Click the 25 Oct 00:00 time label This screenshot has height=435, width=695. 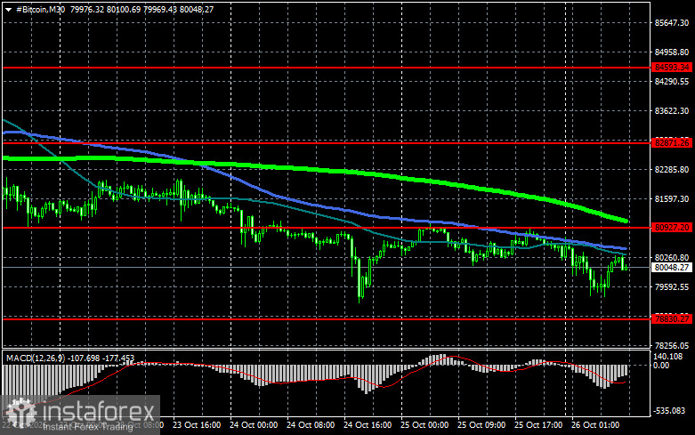pos(424,425)
